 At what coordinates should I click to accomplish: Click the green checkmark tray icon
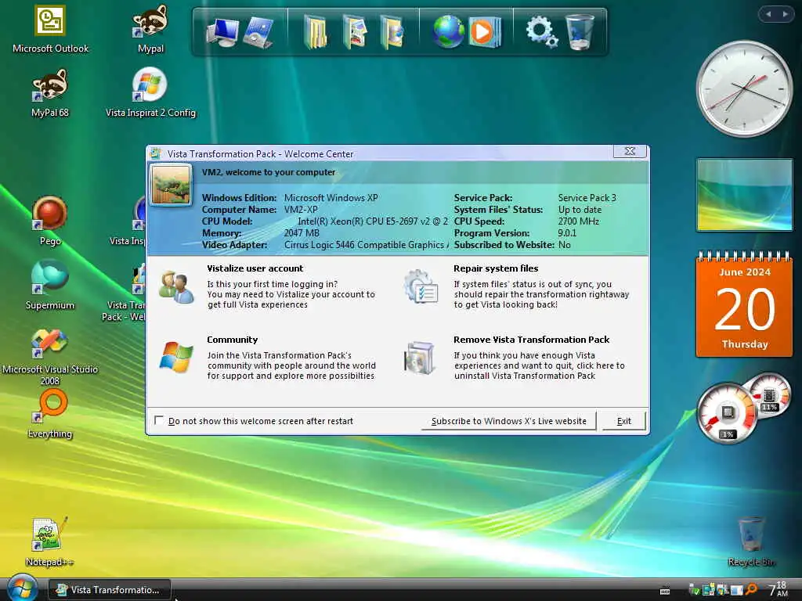694,589
